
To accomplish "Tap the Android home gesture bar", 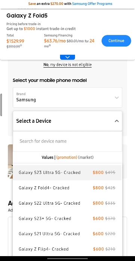I will (x=67, y=258).
